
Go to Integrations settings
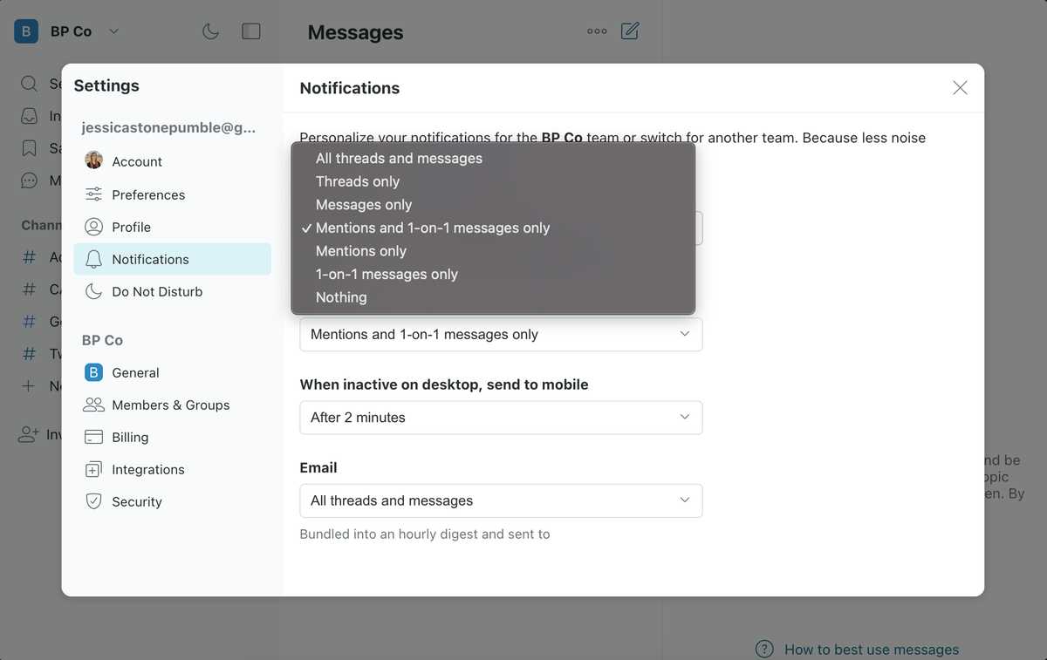pyautogui.click(x=147, y=469)
